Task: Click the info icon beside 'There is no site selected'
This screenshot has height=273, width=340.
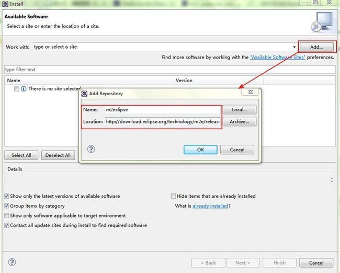Action: 24,89
